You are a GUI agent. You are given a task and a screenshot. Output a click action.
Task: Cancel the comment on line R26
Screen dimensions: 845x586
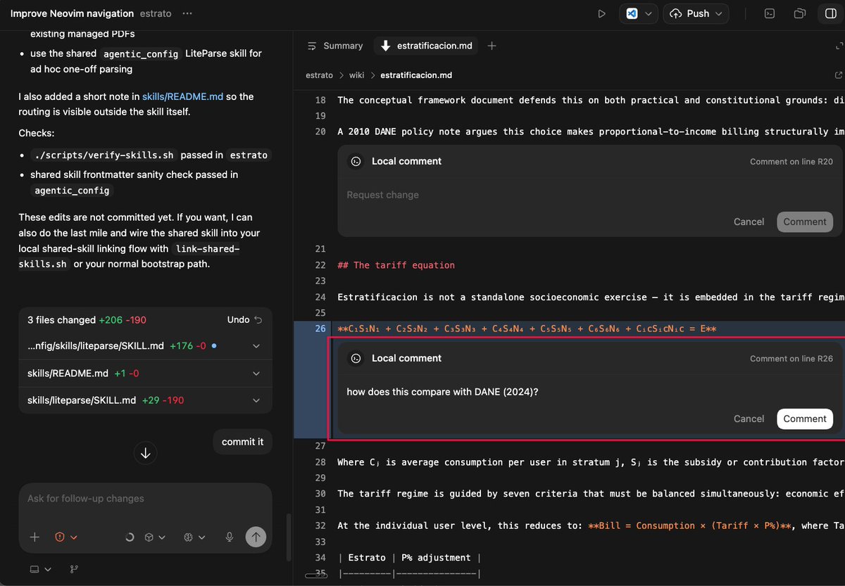coord(749,419)
